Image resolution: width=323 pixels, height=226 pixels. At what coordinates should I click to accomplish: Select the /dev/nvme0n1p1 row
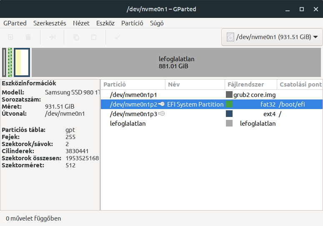coord(212,94)
